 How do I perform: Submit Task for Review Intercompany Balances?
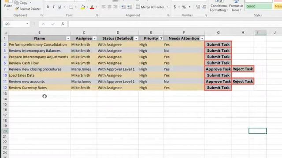coord(218,51)
